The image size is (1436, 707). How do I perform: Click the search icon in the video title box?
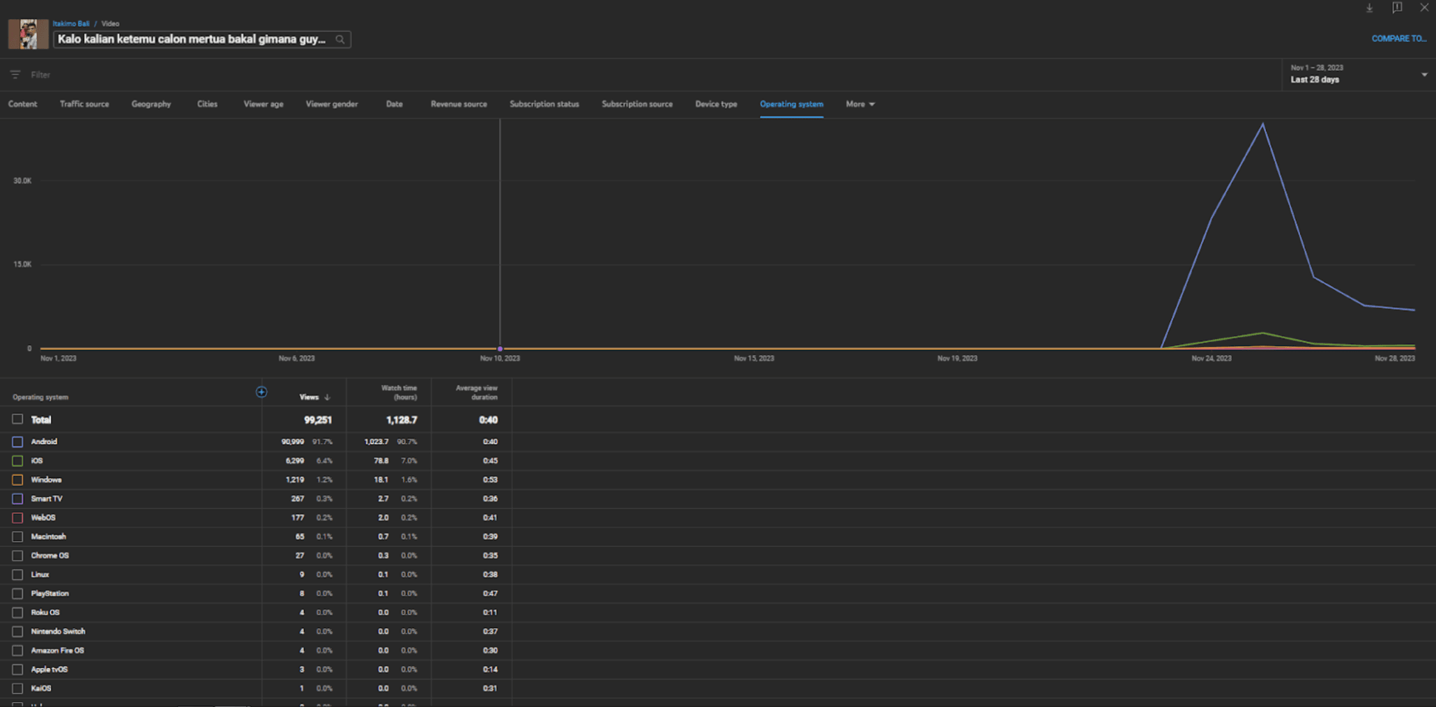(x=340, y=40)
